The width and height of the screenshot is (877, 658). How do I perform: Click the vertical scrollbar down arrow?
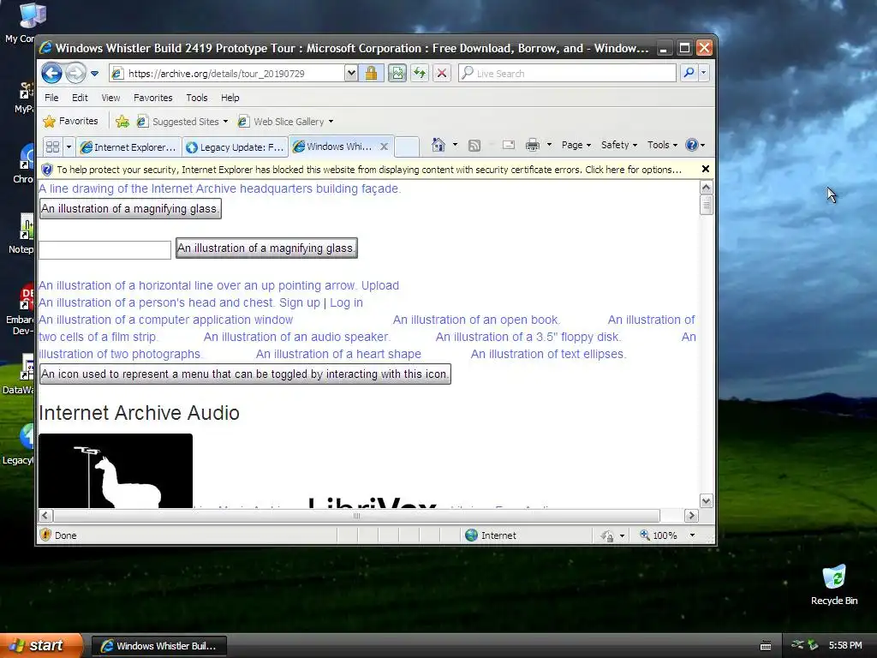click(x=706, y=500)
